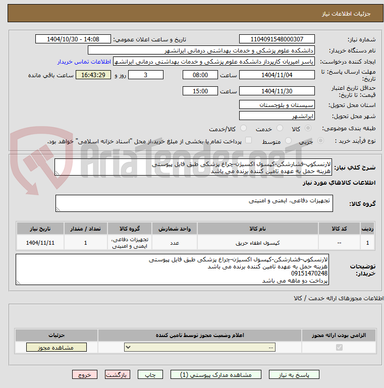Click the 'تاریخ نیاز' column header
384x388 pixels.
tap(40, 229)
